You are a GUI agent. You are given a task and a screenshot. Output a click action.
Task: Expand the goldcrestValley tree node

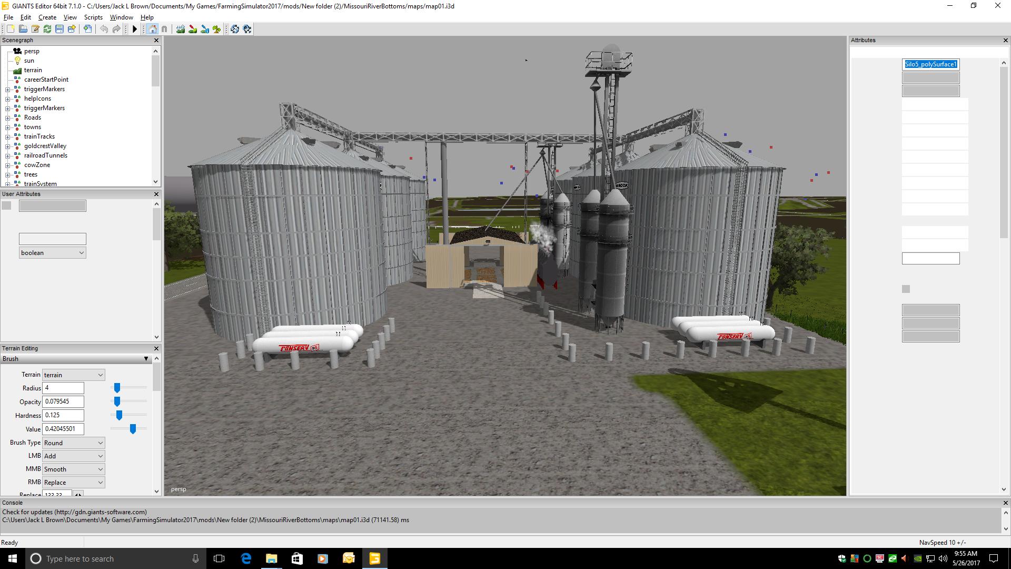(8, 146)
